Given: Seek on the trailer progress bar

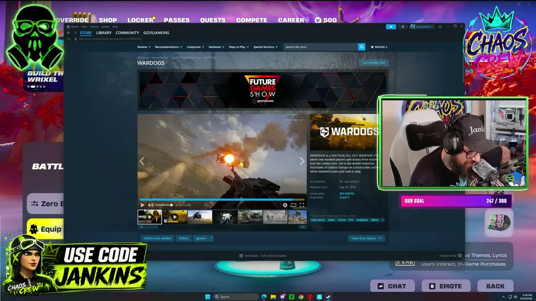Looking at the screenshot, I should [x=222, y=199].
